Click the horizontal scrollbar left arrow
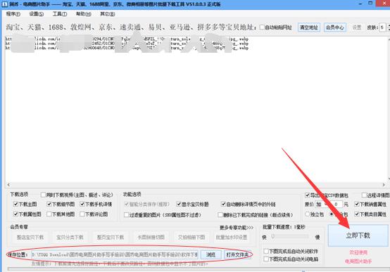Screen dimensions: 390x272 pyautogui.click(x=8, y=185)
